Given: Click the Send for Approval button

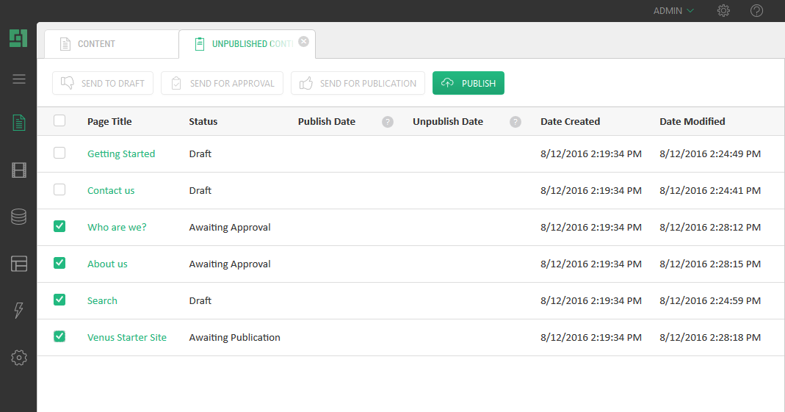Looking at the screenshot, I should [x=222, y=83].
